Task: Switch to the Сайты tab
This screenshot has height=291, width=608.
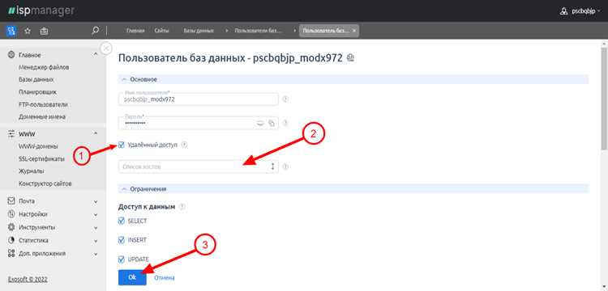Action: click(x=161, y=31)
